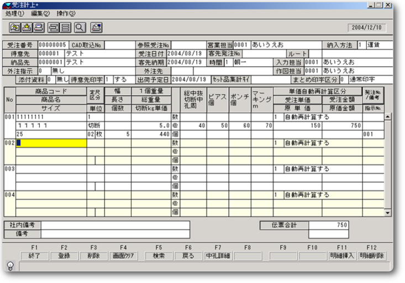Click the F4 画面クリア button
This screenshot has height=283, width=405.
[x=123, y=256]
